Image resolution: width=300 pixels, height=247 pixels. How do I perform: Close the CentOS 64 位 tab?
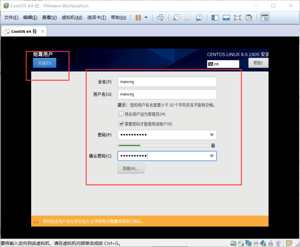click(x=42, y=31)
